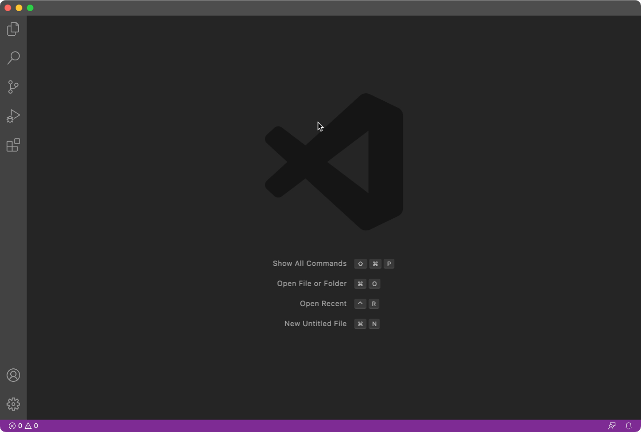The height and width of the screenshot is (432, 641).
Task: Open notifications bell in status bar
Action: [628, 426]
